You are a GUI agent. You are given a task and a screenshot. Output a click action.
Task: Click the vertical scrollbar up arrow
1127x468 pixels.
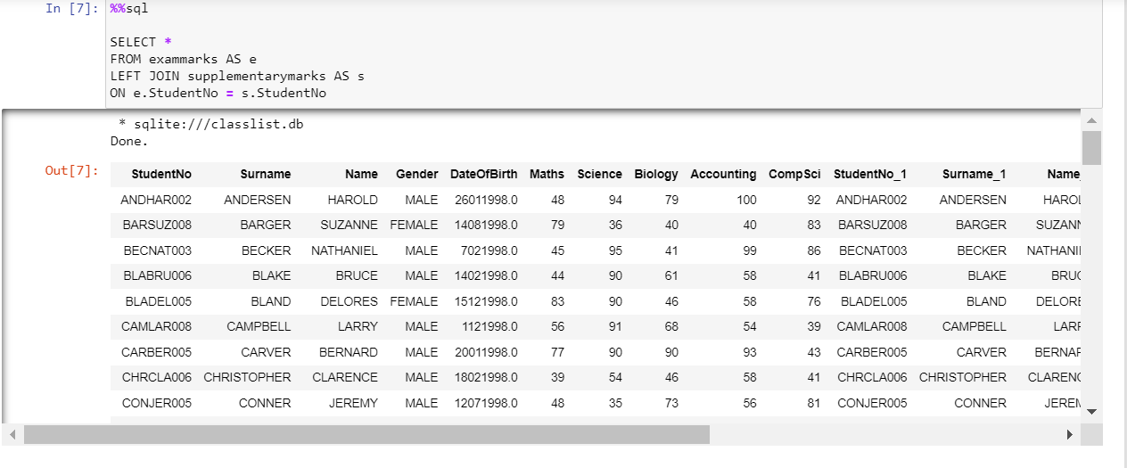click(1091, 120)
